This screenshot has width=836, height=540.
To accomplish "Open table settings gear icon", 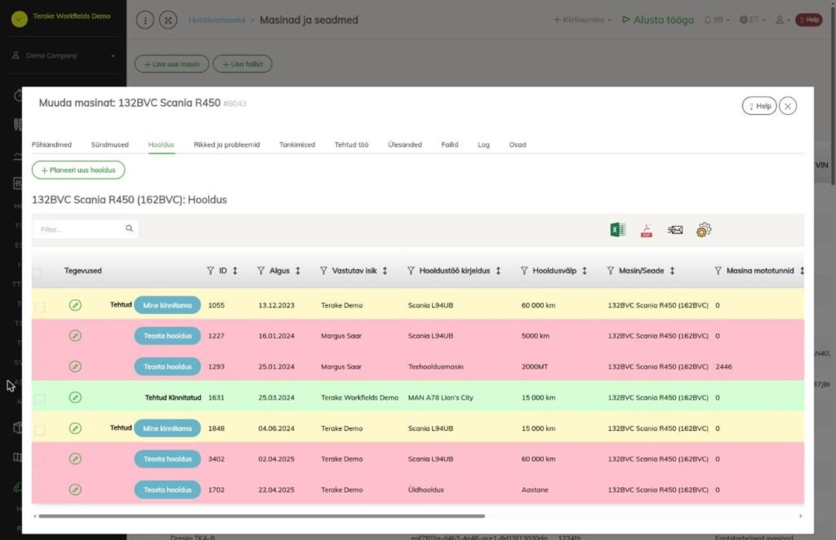I will (704, 229).
